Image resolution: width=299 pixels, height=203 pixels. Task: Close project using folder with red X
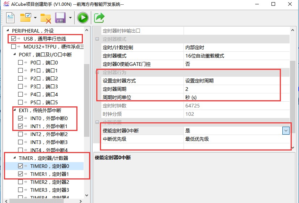(x=46, y=18)
